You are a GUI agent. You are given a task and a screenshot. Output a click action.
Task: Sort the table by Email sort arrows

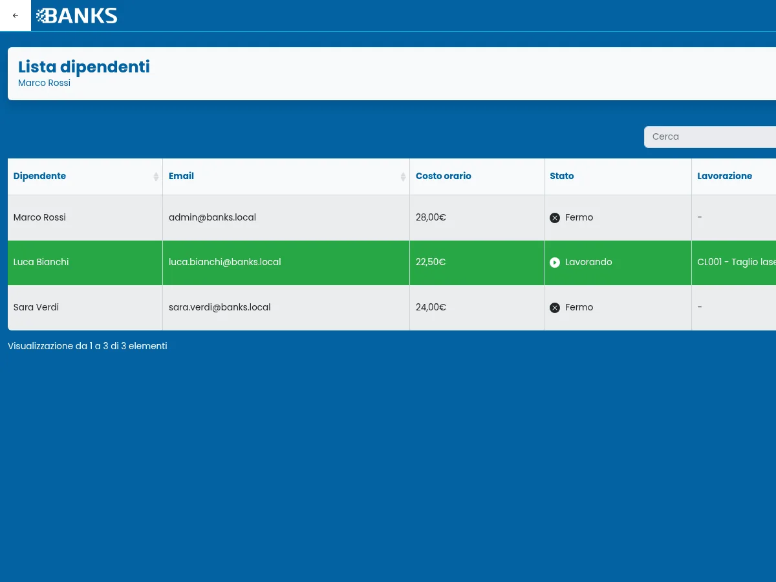point(403,177)
